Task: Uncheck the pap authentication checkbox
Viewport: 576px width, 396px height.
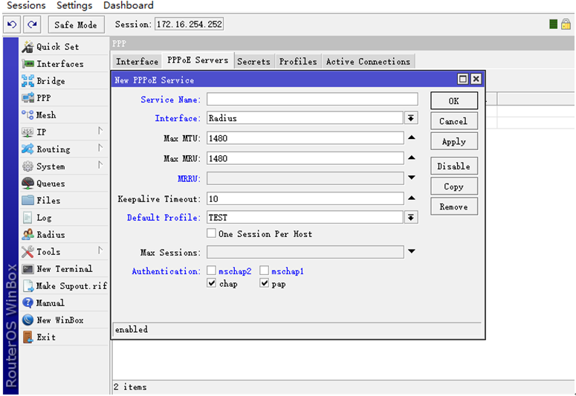Action: (264, 284)
